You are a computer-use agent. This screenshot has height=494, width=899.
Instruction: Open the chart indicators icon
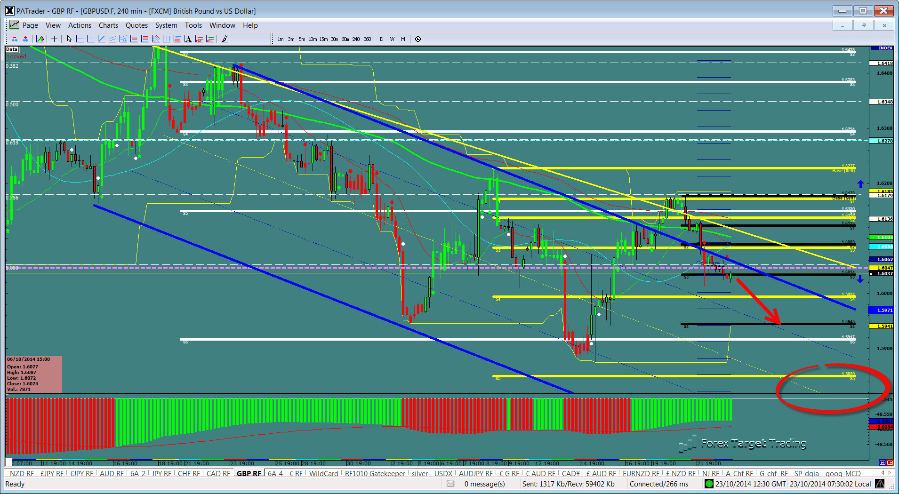point(40,39)
